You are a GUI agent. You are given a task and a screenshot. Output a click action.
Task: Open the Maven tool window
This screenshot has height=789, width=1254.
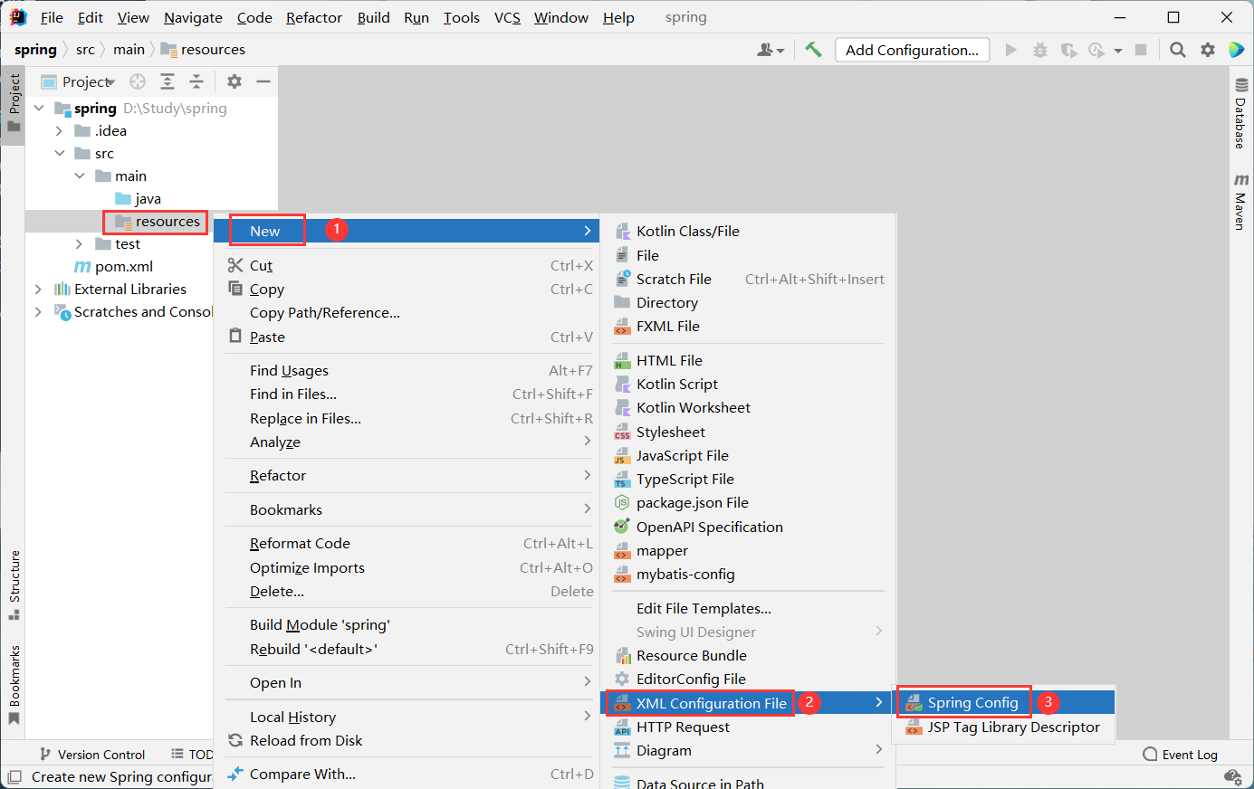pos(1240,201)
